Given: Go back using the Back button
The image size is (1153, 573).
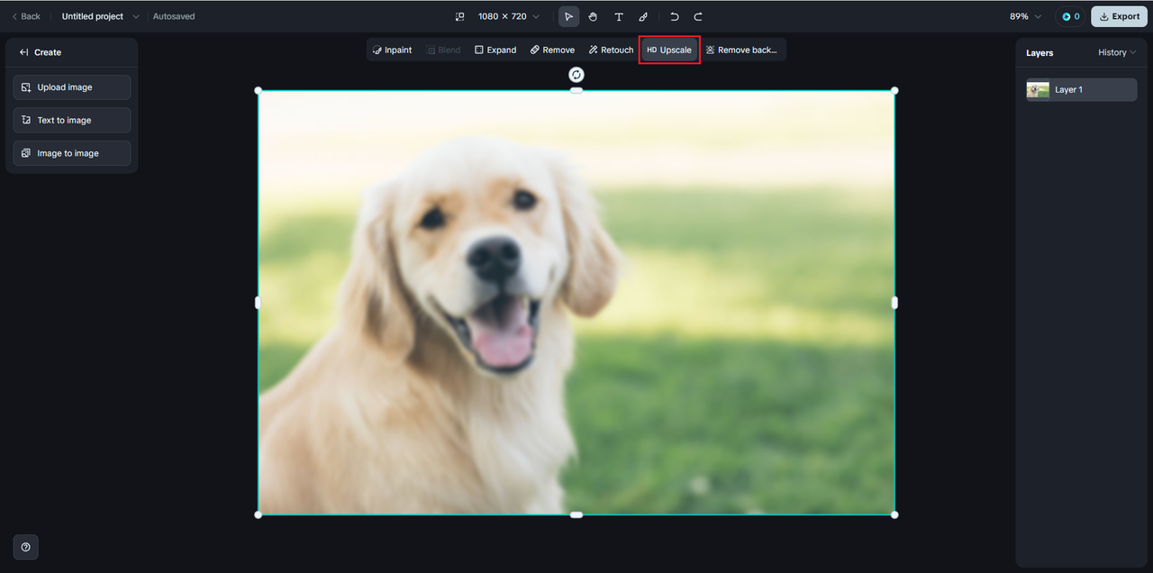Looking at the screenshot, I should [x=26, y=16].
